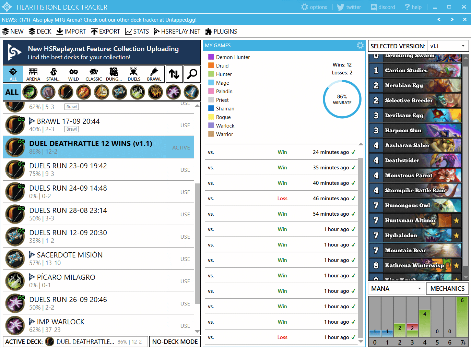The width and height of the screenshot is (471, 348).
Task: Filter by Paladin hammer class icon
Action: (x=102, y=92)
